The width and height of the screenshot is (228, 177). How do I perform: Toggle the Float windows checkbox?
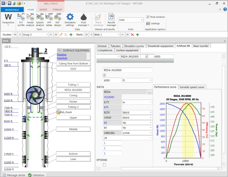tap(147, 17)
